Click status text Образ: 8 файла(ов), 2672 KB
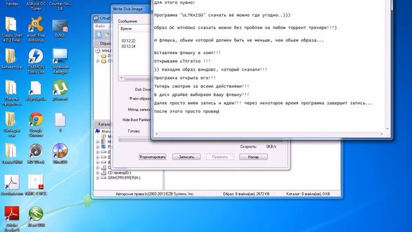 246,194
